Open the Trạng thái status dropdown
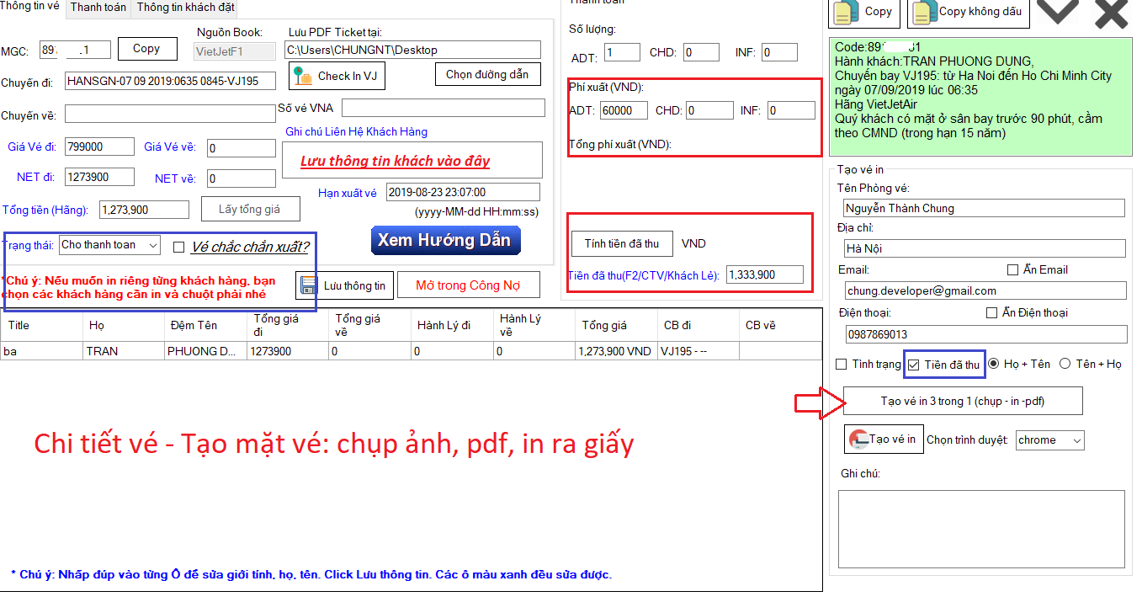Image resolution: width=1142 pixels, height=602 pixels. [109, 245]
